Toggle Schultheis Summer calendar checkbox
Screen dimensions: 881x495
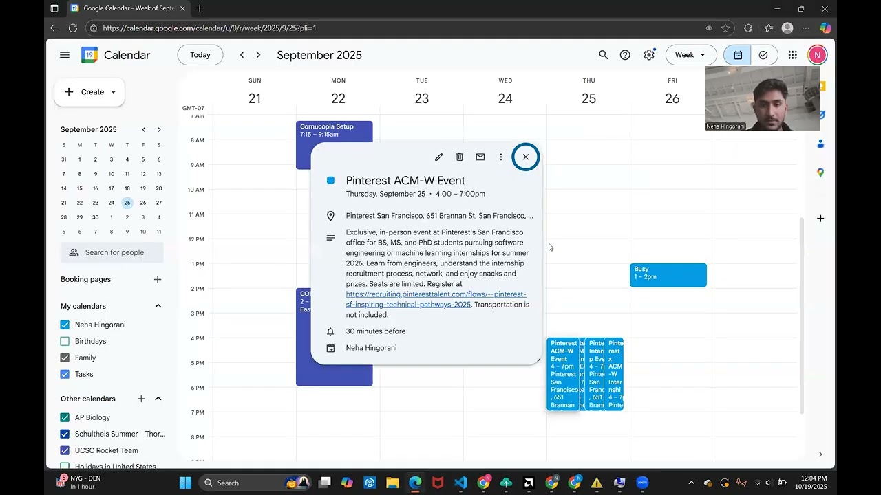65,434
